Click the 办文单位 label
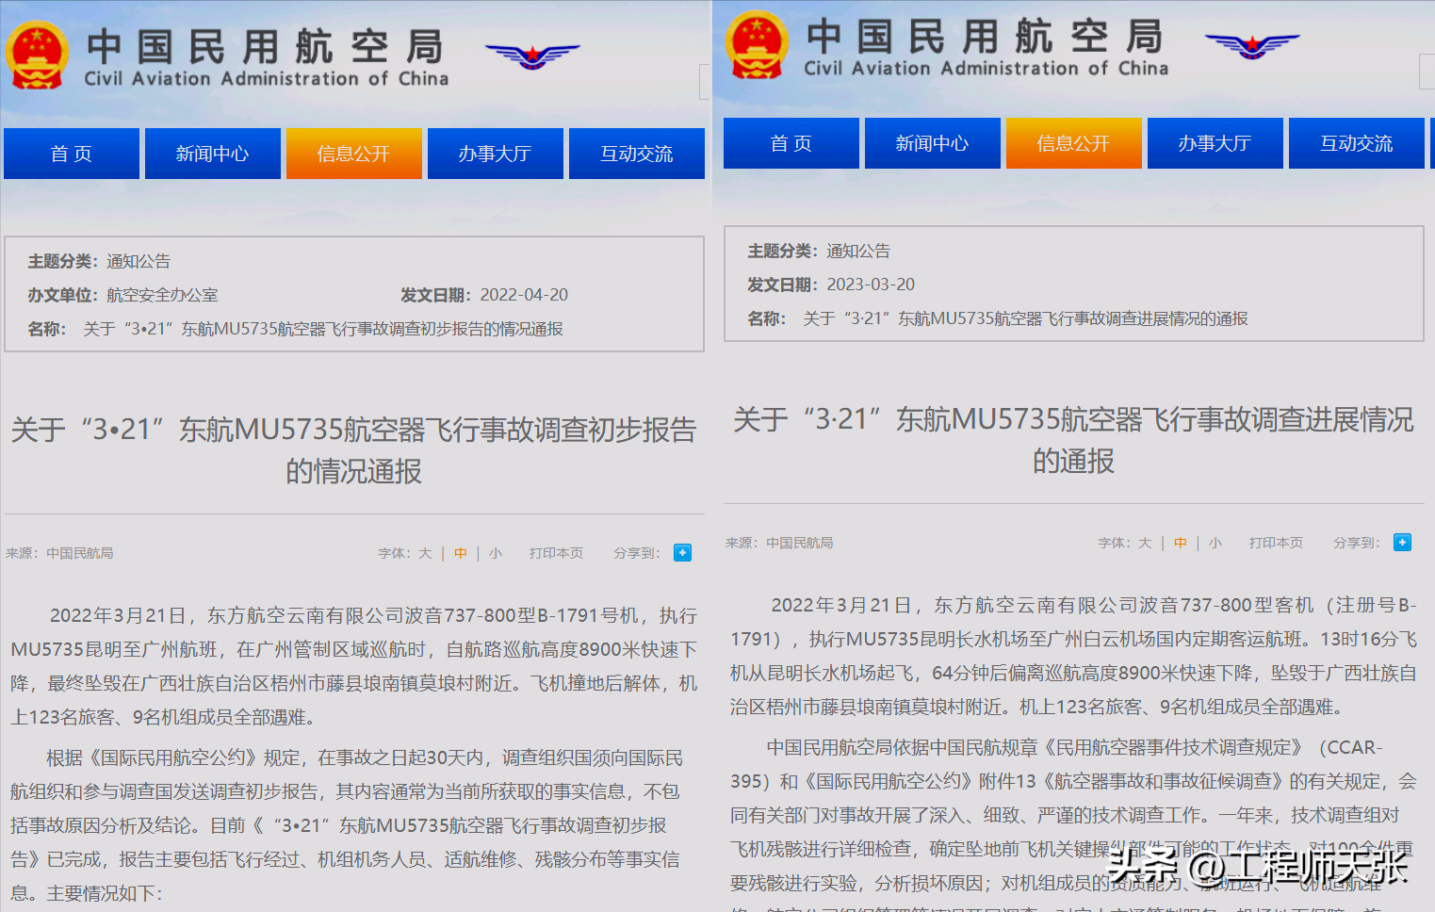Screen dimensions: 1435x912 (x=64, y=296)
